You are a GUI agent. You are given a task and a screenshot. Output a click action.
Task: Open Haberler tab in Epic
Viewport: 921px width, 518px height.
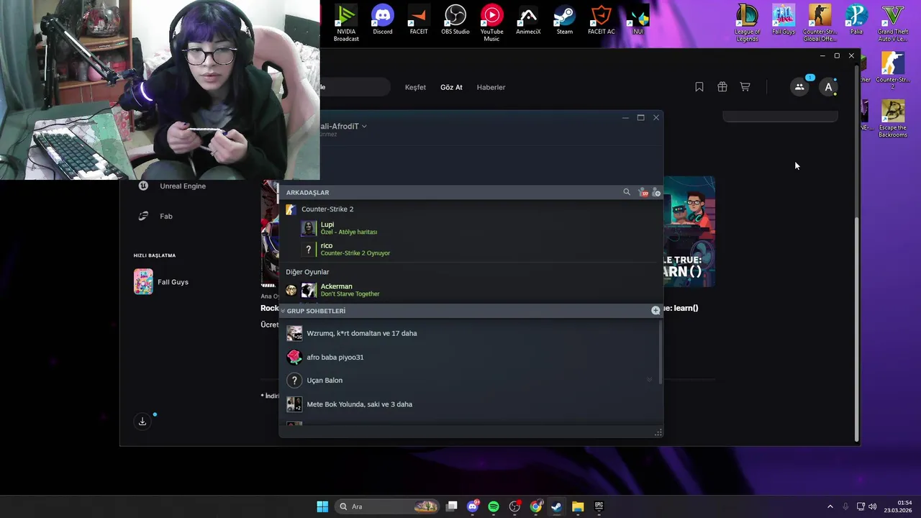point(491,87)
